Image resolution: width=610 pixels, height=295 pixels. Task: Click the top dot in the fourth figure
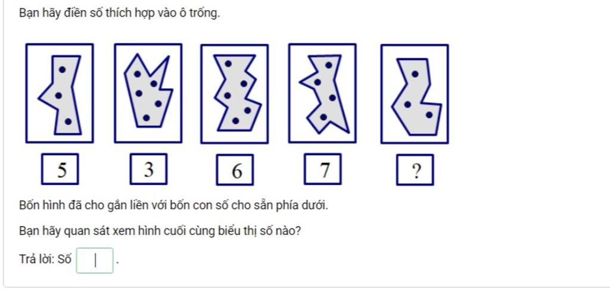[329, 65]
